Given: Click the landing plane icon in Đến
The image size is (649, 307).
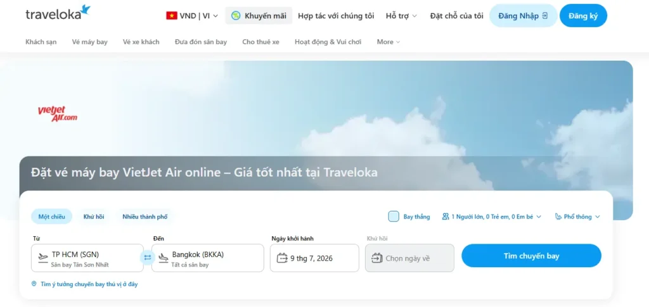Looking at the screenshot, I should [x=164, y=258].
